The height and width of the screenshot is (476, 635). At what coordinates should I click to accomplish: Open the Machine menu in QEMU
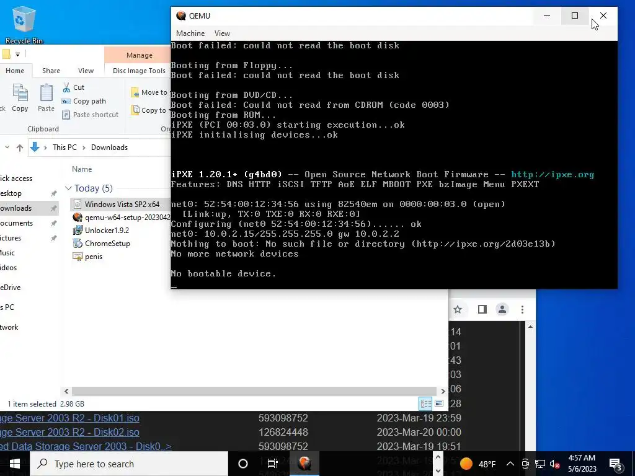[190, 33]
